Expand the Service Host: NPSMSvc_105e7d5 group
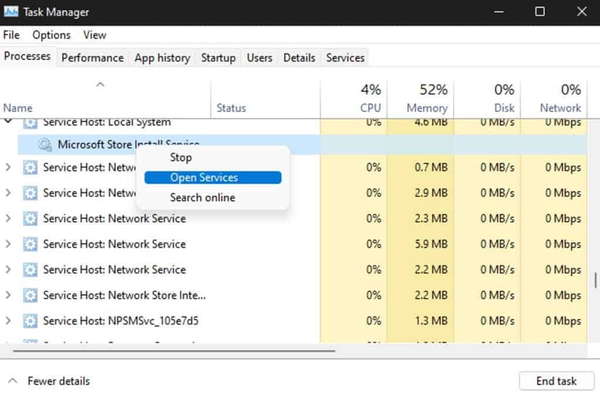 pyautogui.click(x=8, y=321)
